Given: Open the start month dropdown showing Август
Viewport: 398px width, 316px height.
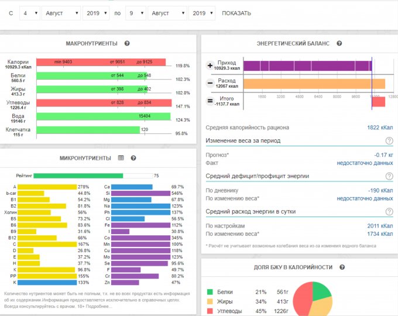Looking at the screenshot, I should 61,13.
